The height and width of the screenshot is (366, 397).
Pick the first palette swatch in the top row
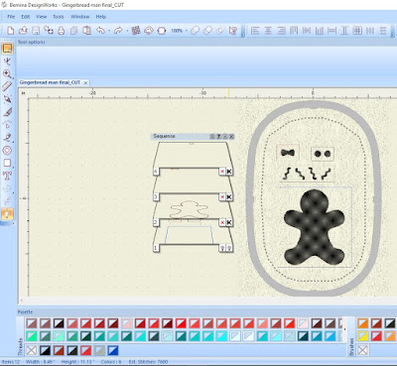click(x=32, y=323)
